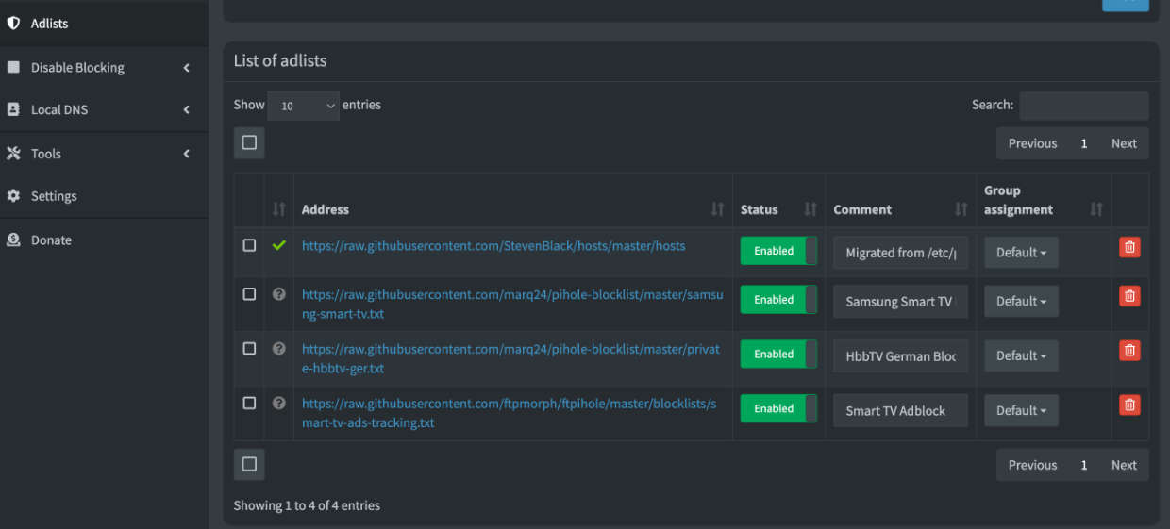The height and width of the screenshot is (529, 1170).
Task: Edit the 'Smart TV Adblock' comment field
Action: [x=900, y=410]
